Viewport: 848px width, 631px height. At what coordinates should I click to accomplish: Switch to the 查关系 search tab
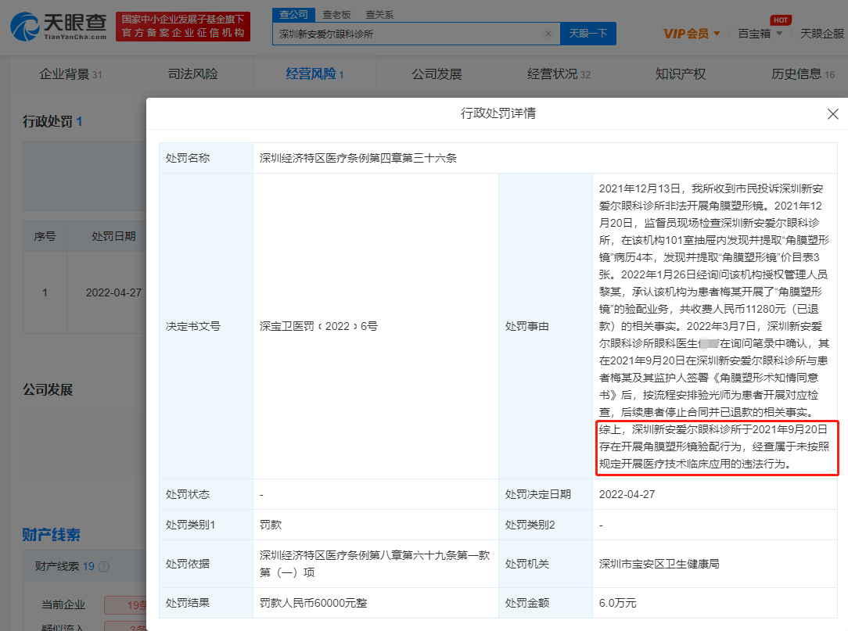tap(379, 15)
